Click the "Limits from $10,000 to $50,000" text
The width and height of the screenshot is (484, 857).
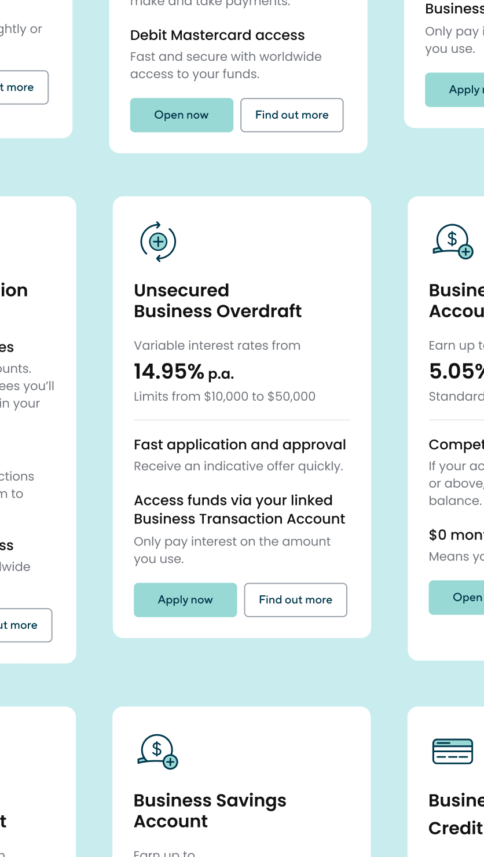point(225,397)
